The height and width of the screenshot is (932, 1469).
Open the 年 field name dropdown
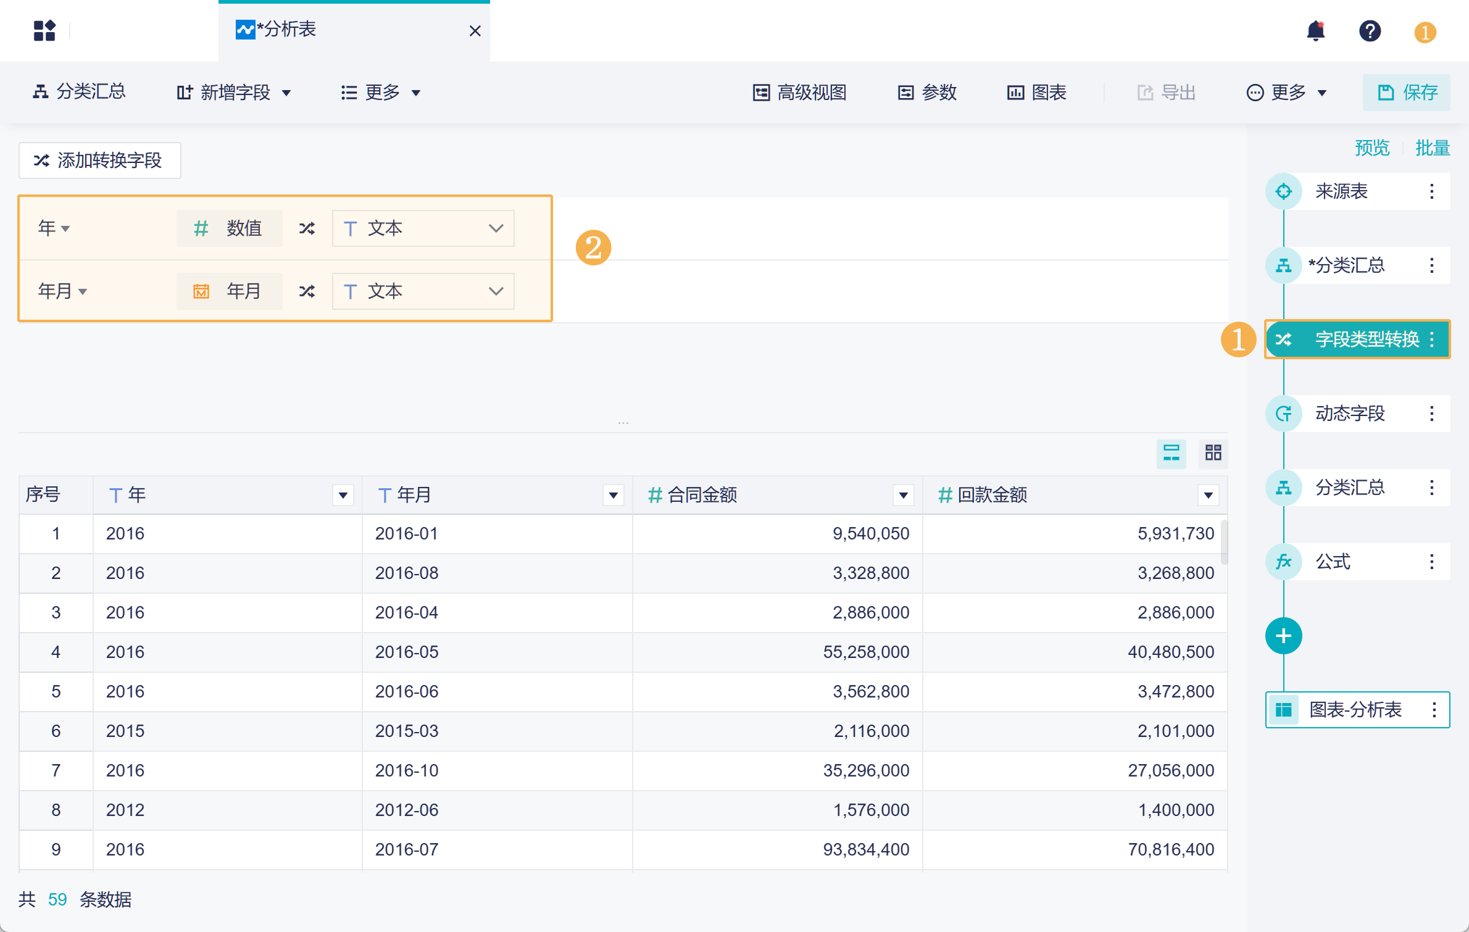(x=54, y=228)
